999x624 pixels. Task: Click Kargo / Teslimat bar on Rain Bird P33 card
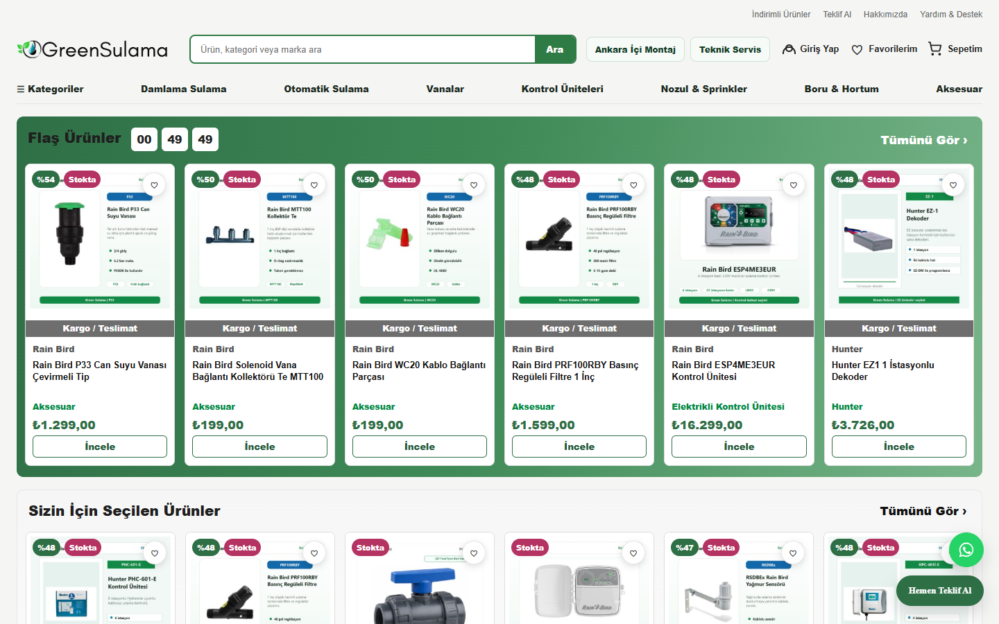point(100,329)
